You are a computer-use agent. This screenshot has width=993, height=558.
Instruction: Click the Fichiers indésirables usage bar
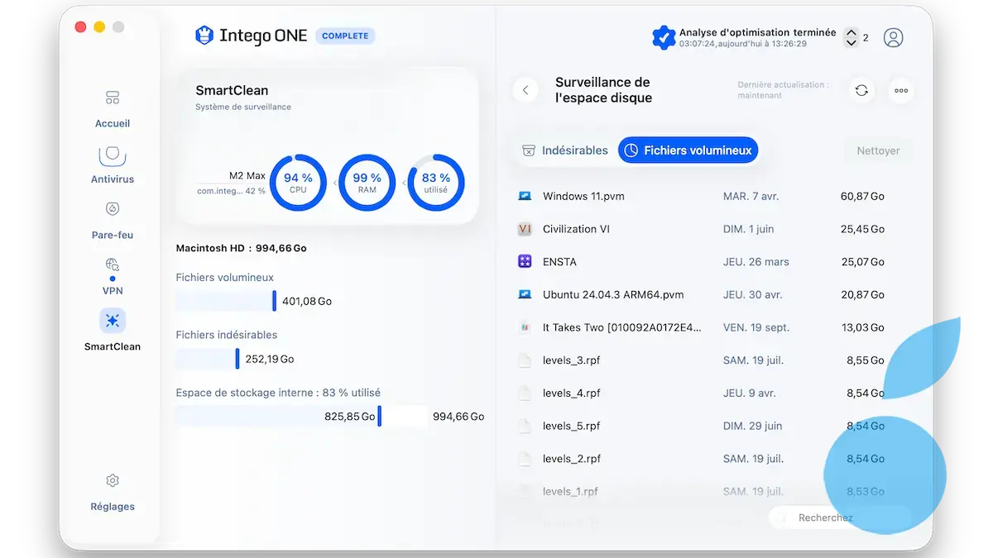[x=208, y=359]
